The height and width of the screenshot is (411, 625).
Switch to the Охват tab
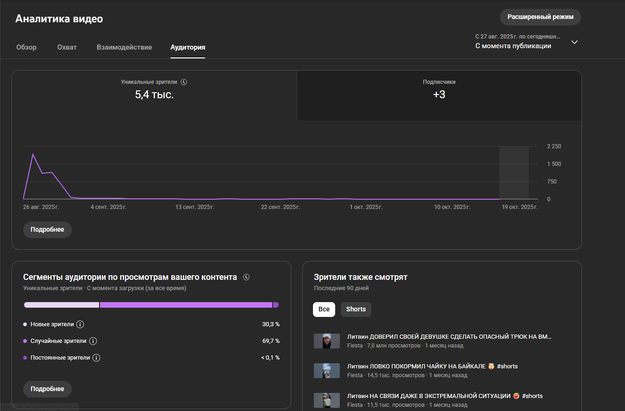pos(67,47)
